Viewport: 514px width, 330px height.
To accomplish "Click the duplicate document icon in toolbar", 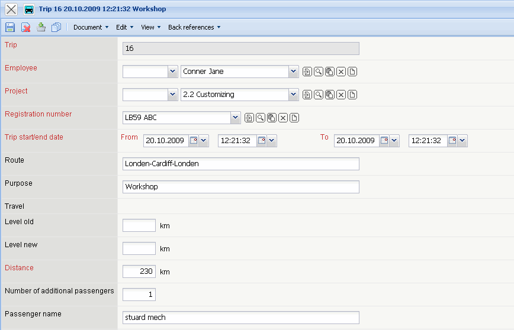I will 56,27.
